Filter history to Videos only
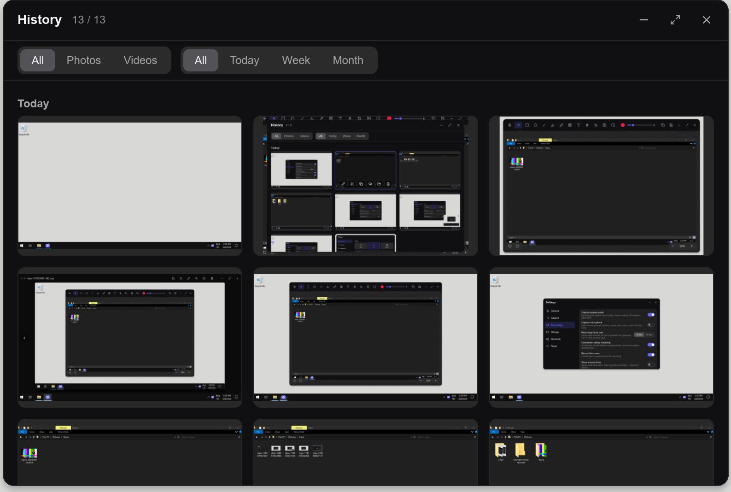 (140, 60)
